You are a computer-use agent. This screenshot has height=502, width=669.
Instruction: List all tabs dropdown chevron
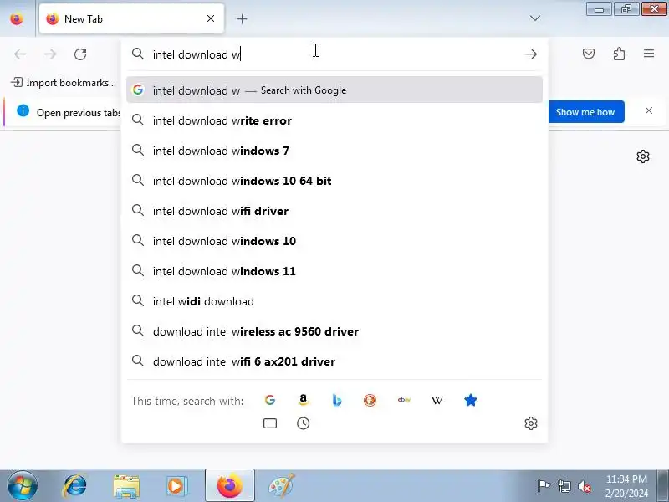pyautogui.click(x=534, y=18)
